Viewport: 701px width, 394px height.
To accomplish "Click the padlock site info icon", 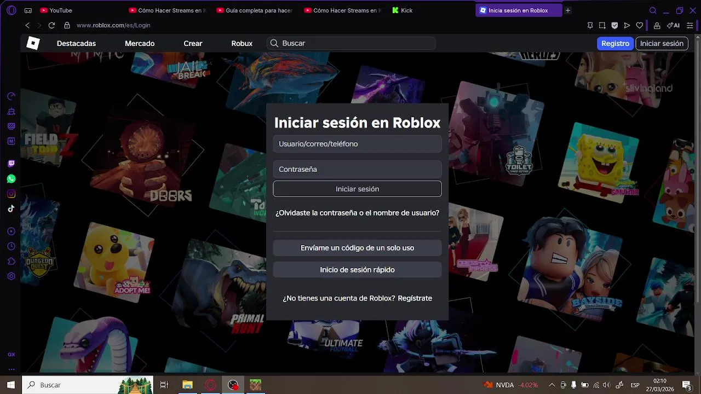I will point(67,25).
